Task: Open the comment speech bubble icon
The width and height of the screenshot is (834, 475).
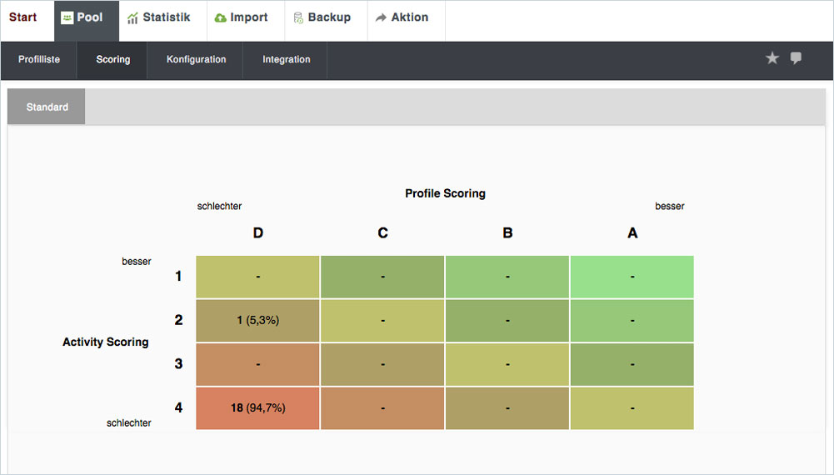Action: 796,58
